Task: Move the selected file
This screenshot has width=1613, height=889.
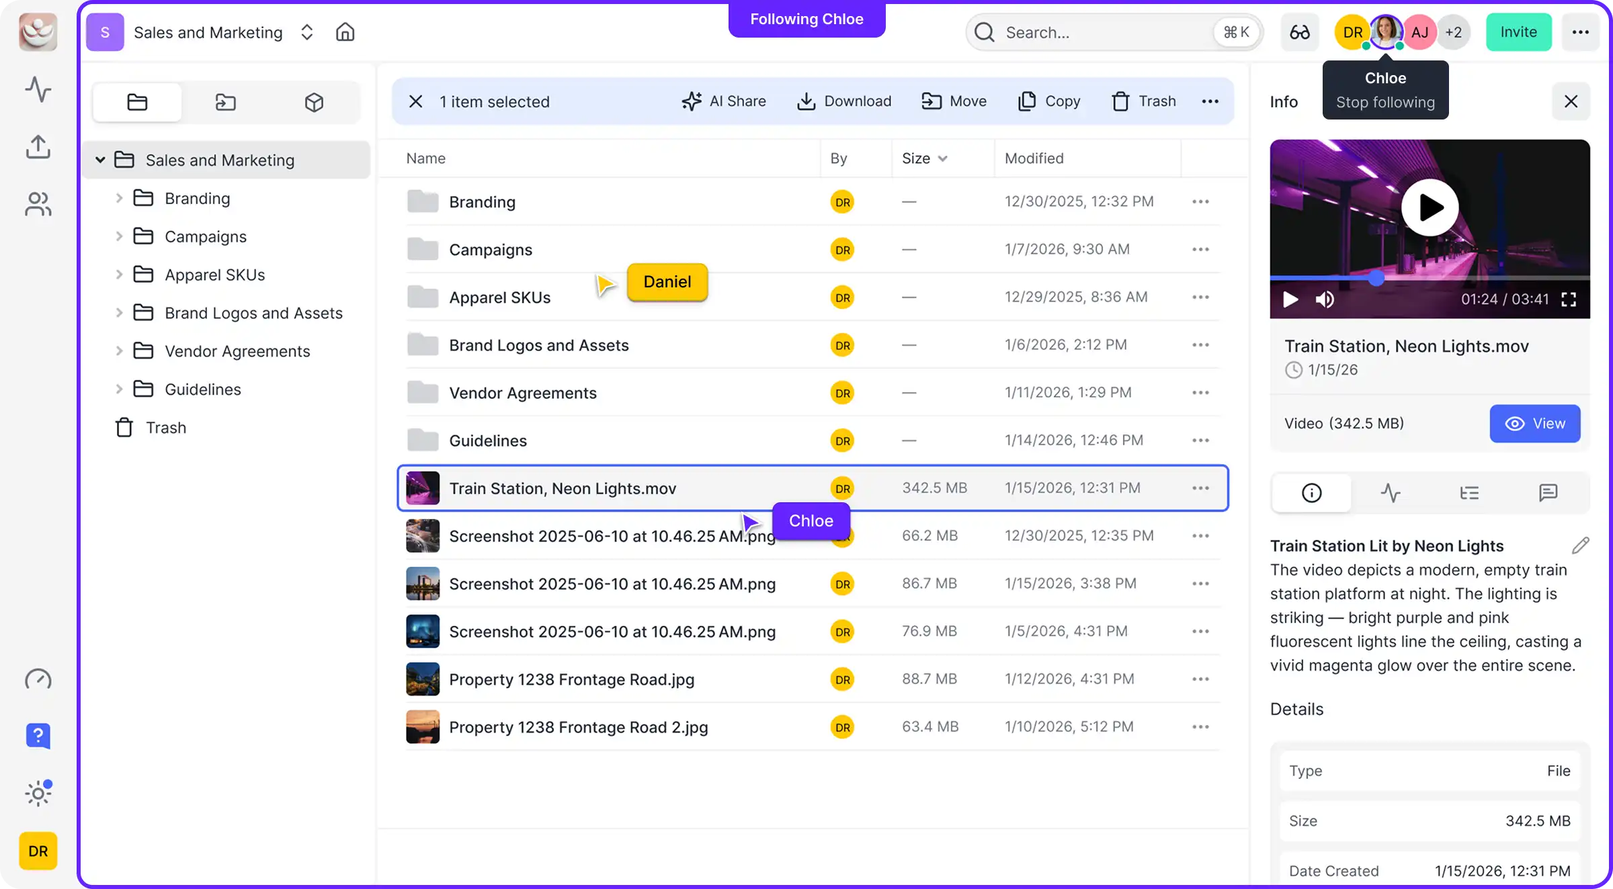Action: point(954,101)
